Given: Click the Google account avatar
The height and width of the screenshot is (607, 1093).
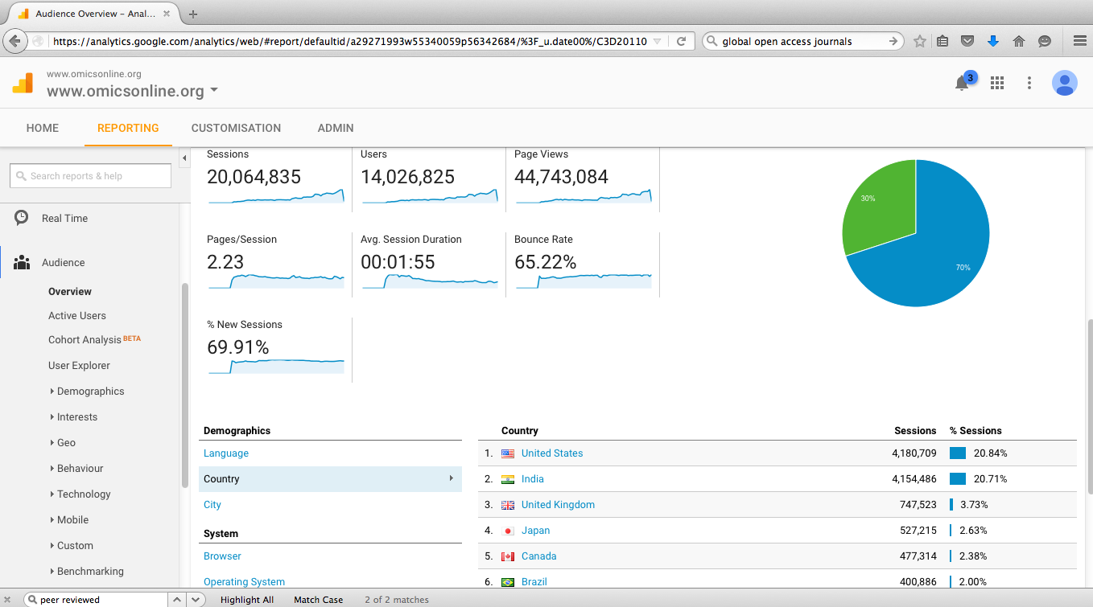Looking at the screenshot, I should 1064,83.
